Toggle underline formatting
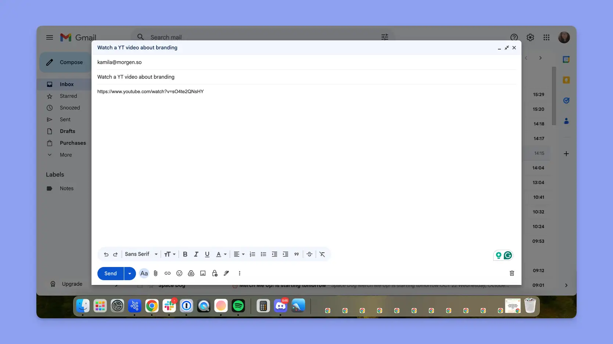 pos(207,254)
